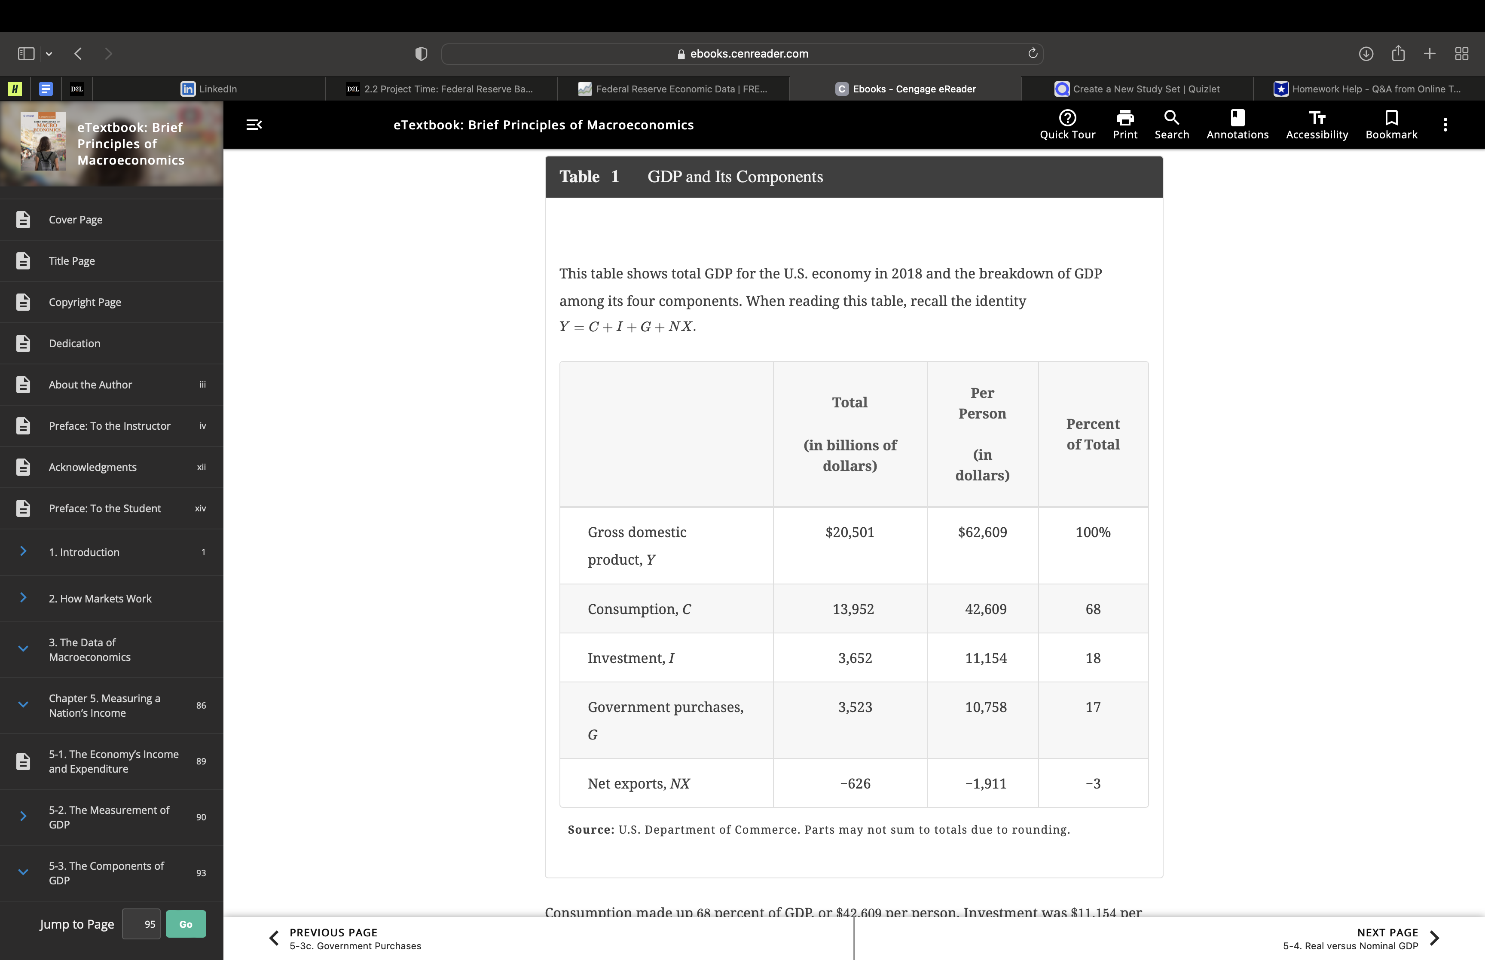Open a new browser tab
This screenshot has height=960, width=1485.
point(1430,54)
